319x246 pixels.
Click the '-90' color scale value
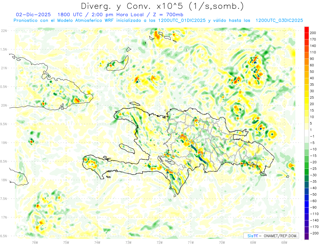[x=314, y=207]
